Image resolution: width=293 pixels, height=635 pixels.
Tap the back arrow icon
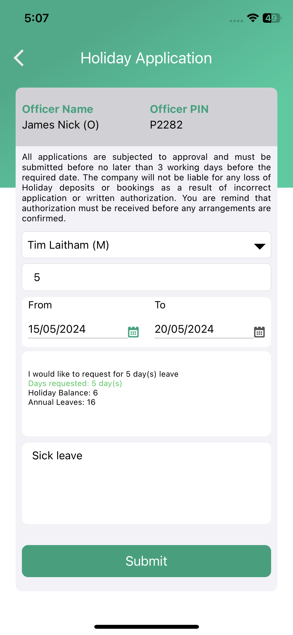[19, 58]
